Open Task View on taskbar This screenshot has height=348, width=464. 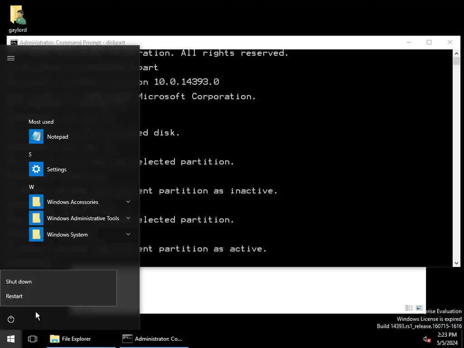[x=33, y=339]
